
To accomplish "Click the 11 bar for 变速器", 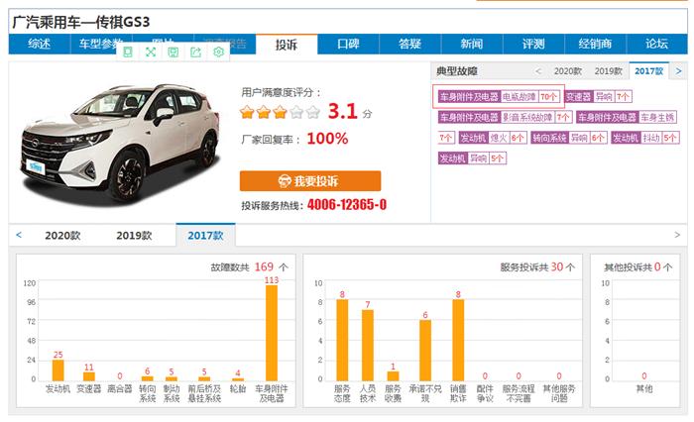I will 89,376.
